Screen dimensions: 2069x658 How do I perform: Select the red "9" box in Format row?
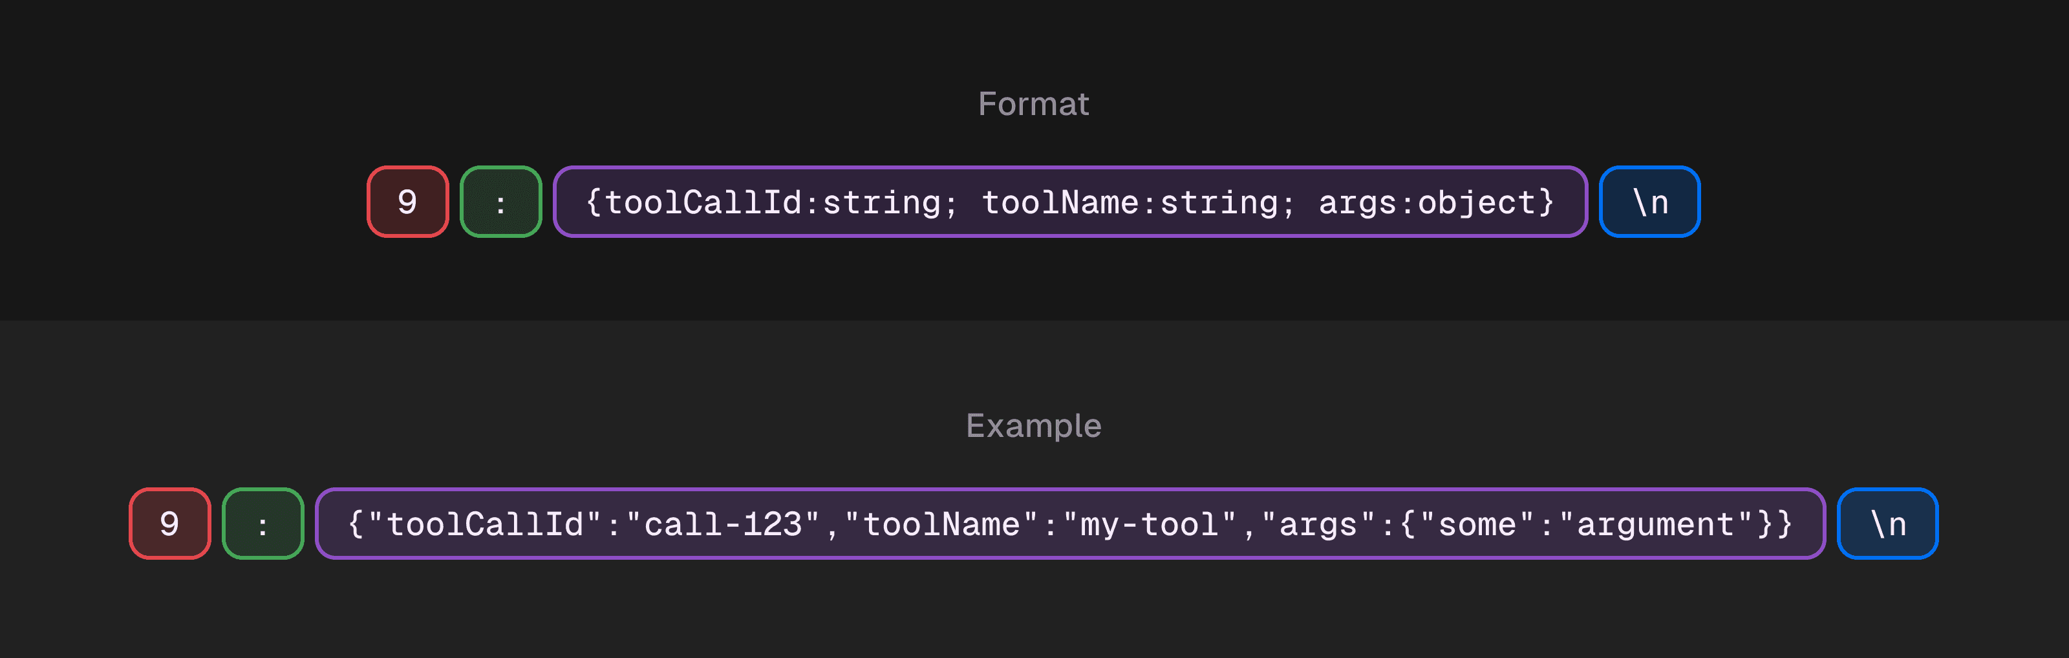tap(407, 202)
